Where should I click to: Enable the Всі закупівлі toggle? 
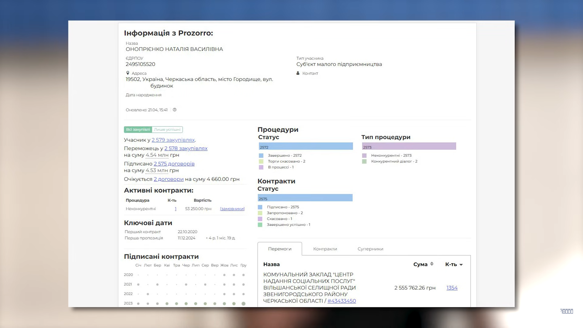tap(138, 130)
